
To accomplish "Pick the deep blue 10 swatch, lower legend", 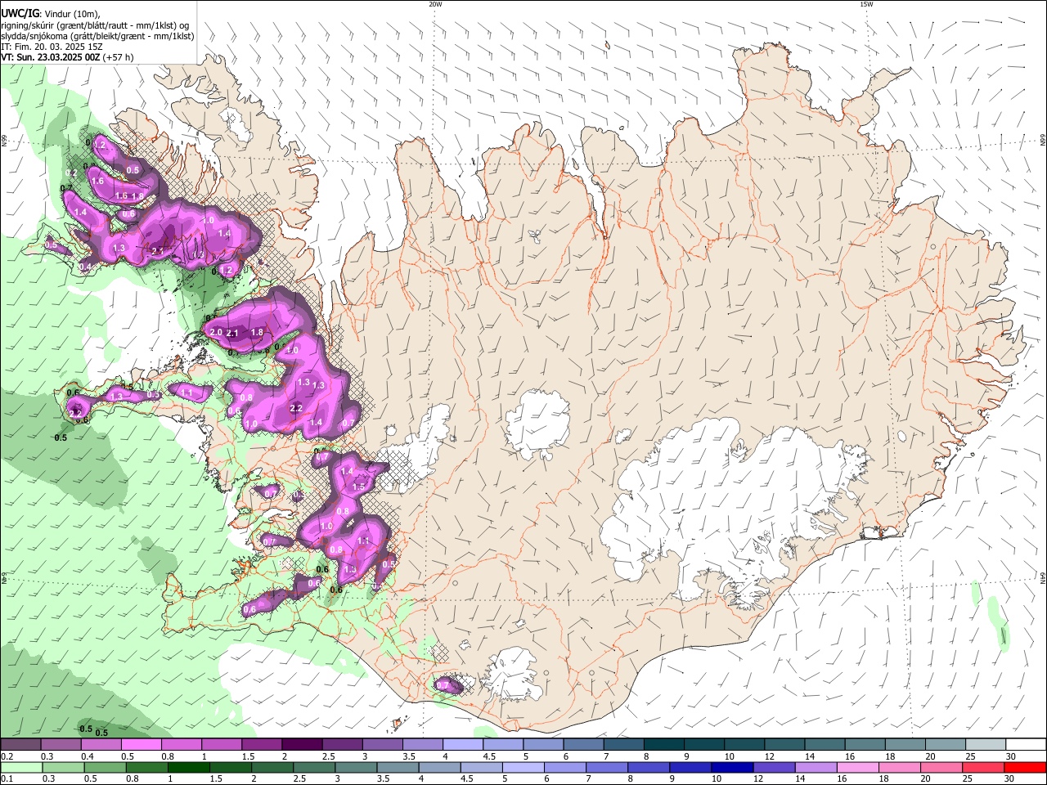I will (731, 767).
